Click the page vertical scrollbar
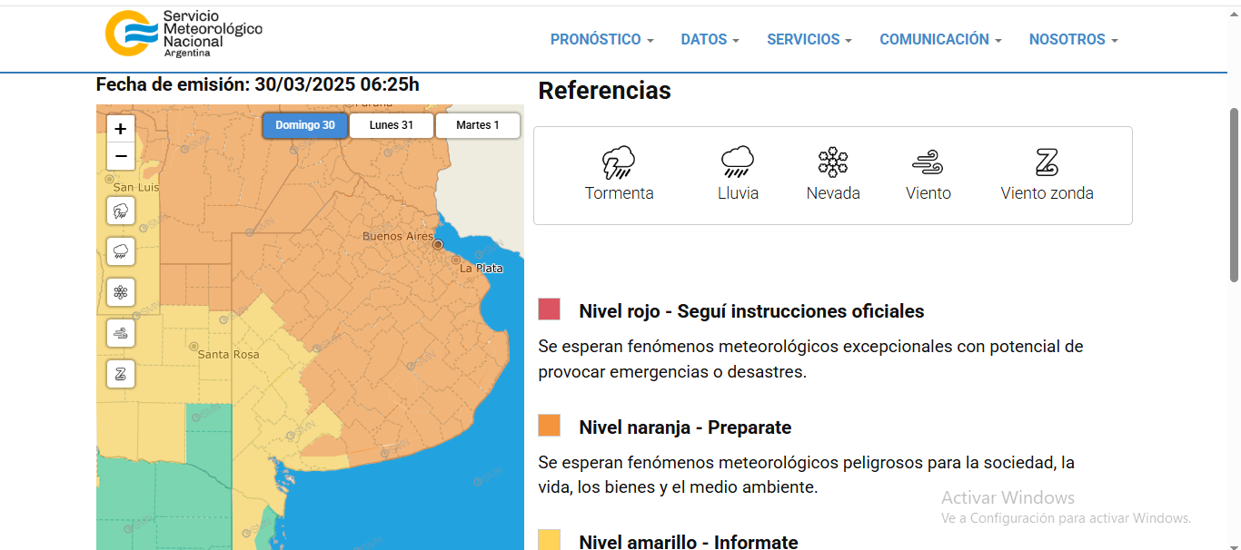Screen dimensions: 1241x550 [1234, 194]
